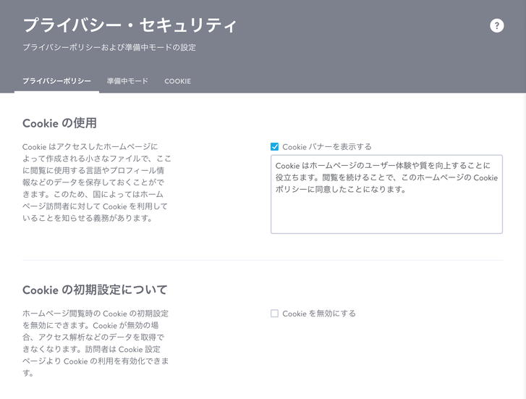This screenshot has width=526, height=399.
Task: Click the Cookie を無効にする label text
Action: (319, 314)
